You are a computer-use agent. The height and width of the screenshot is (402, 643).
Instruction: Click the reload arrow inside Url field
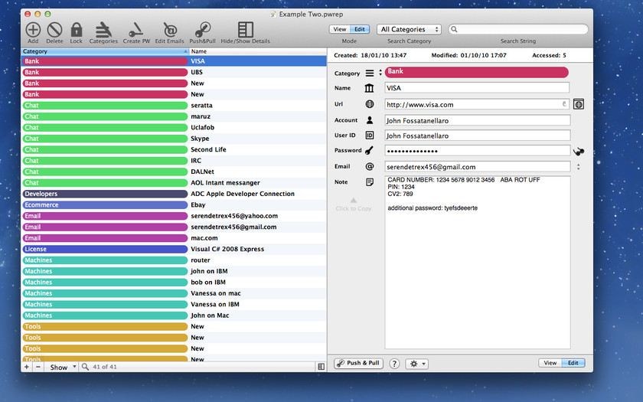coord(564,104)
